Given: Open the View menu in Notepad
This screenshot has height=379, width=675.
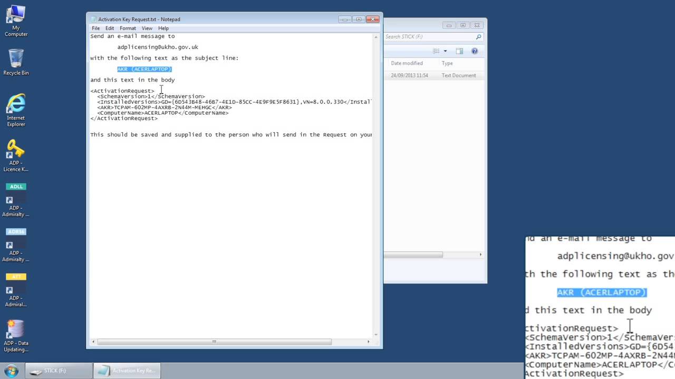Looking at the screenshot, I should (147, 28).
